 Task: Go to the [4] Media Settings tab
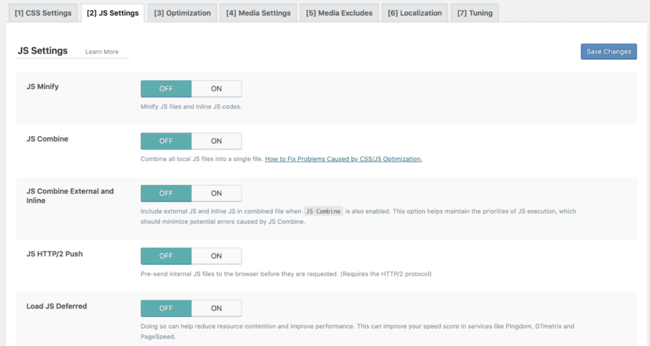click(258, 13)
